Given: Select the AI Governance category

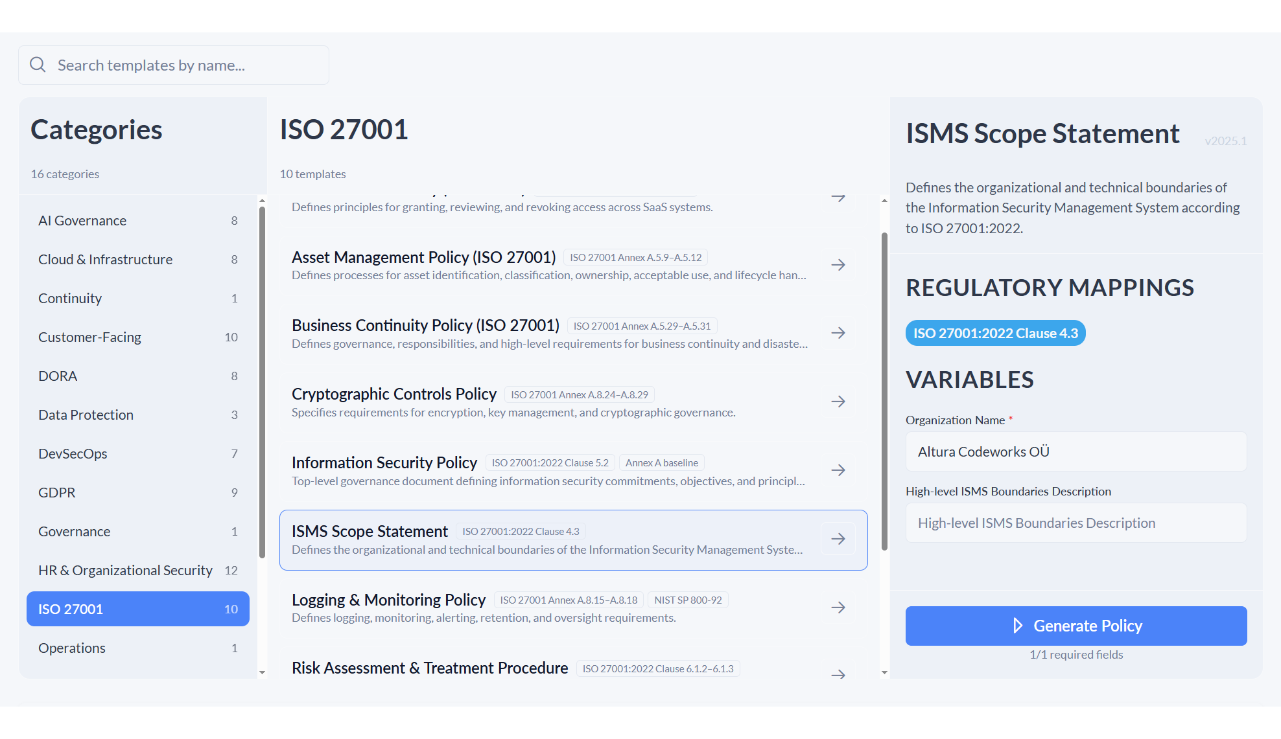Looking at the screenshot, I should 137,220.
